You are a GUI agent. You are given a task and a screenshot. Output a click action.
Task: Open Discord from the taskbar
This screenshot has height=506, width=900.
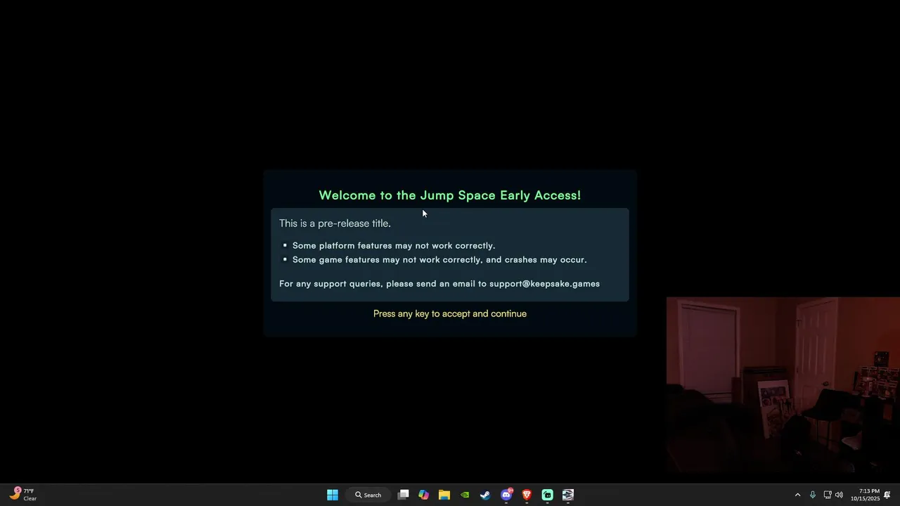coord(506,495)
